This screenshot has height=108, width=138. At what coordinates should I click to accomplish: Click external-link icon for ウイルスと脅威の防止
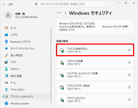129,50
